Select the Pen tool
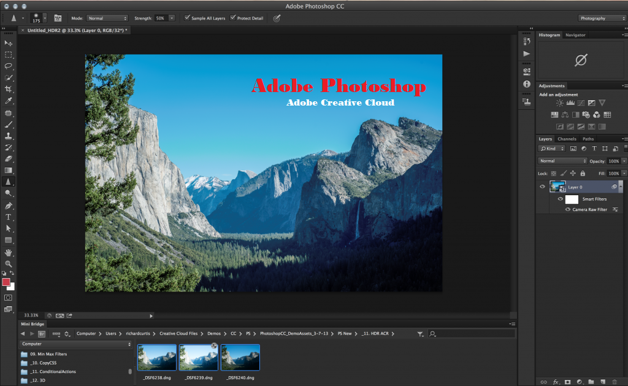The height and width of the screenshot is (386, 628). [x=8, y=206]
